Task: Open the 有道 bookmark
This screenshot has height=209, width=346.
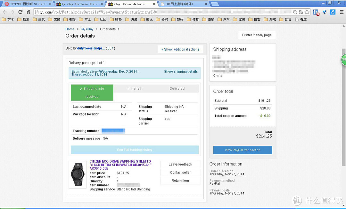Action: tap(301, 20)
